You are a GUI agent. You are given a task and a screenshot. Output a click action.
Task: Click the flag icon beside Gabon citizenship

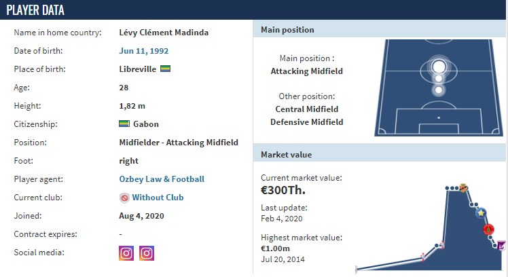124,124
